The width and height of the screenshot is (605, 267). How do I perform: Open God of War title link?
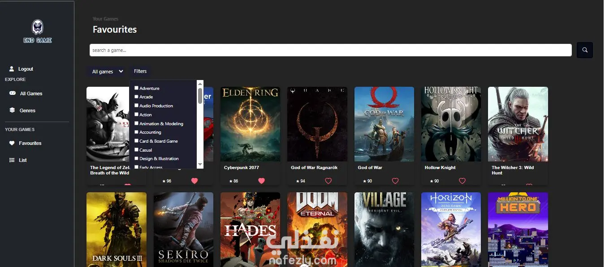tap(370, 168)
